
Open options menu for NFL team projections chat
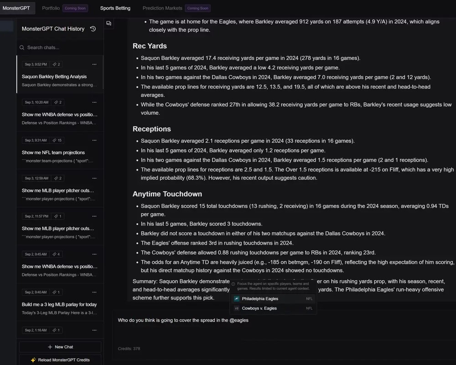click(x=94, y=140)
